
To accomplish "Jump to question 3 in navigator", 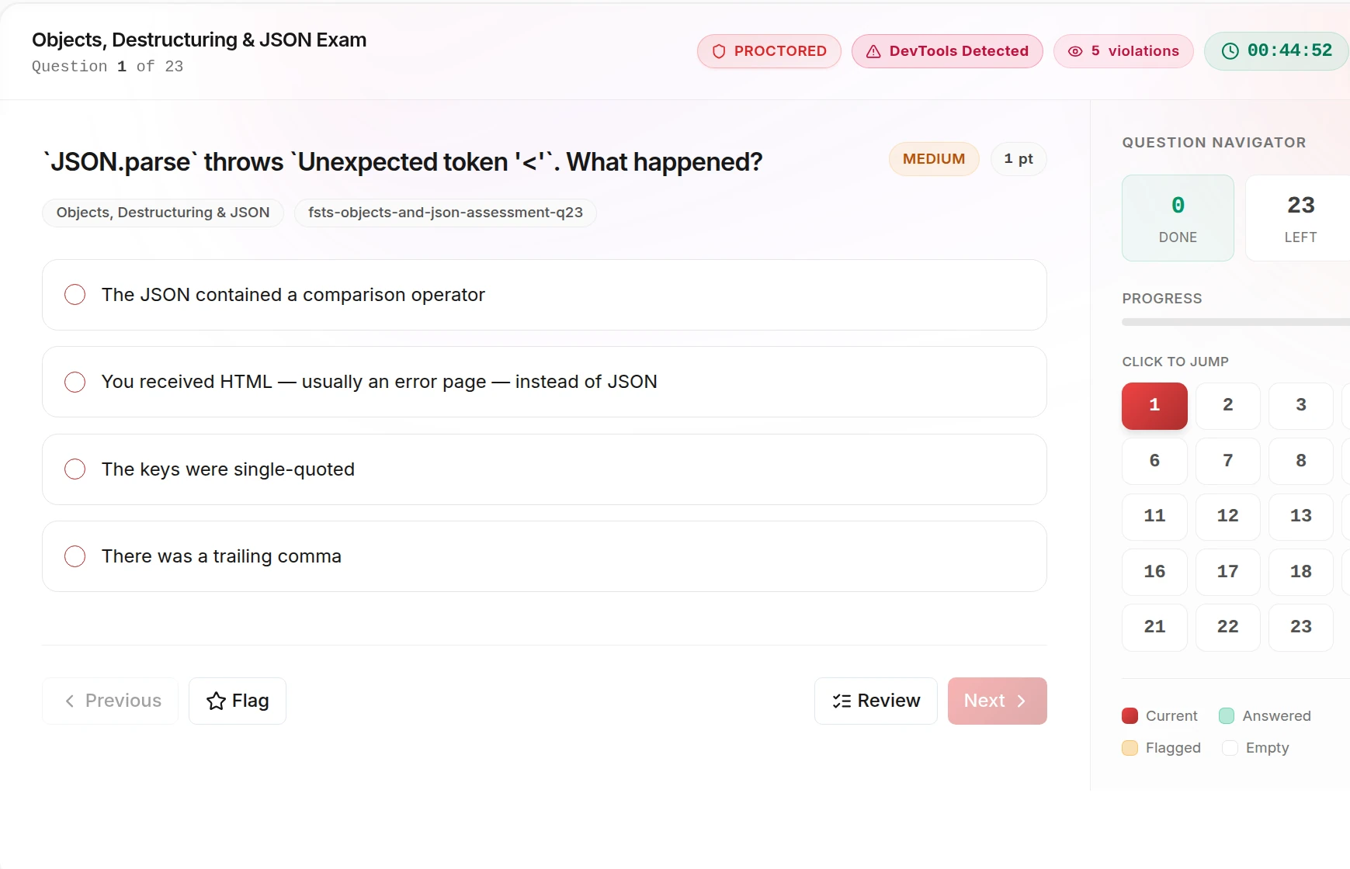I will [x=1301, y=405].
